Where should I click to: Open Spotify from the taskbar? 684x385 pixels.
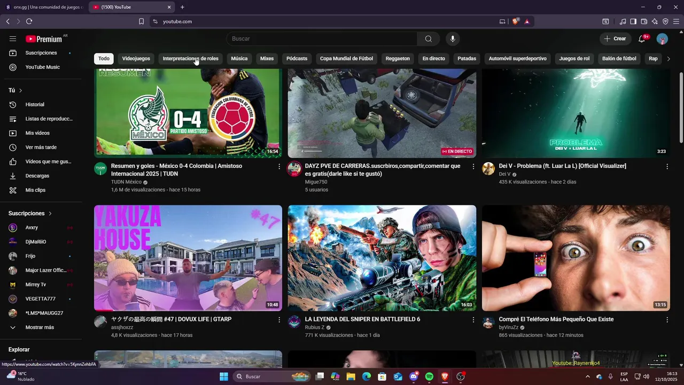click(429, 376)
